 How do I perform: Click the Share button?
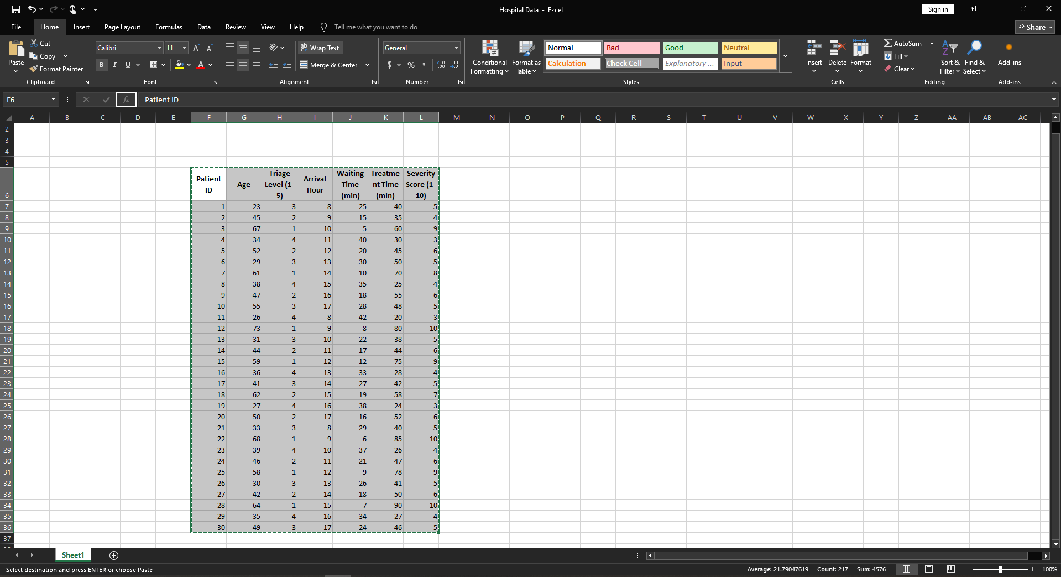click(x=1035, y=27)
